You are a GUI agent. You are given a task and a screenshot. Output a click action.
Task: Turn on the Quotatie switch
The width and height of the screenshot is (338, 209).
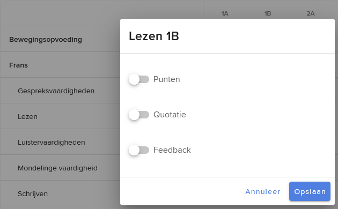coord(139,115)
